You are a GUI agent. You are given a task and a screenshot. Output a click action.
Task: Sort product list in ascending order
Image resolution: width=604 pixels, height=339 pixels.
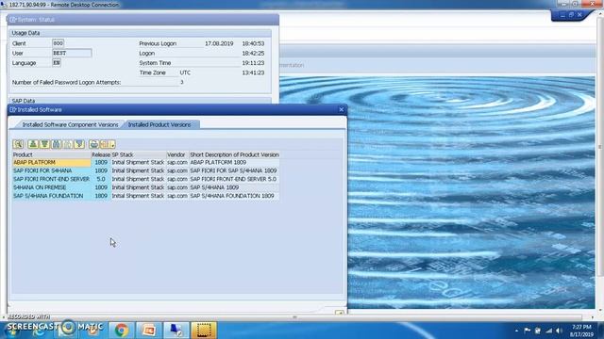[33, 144]
